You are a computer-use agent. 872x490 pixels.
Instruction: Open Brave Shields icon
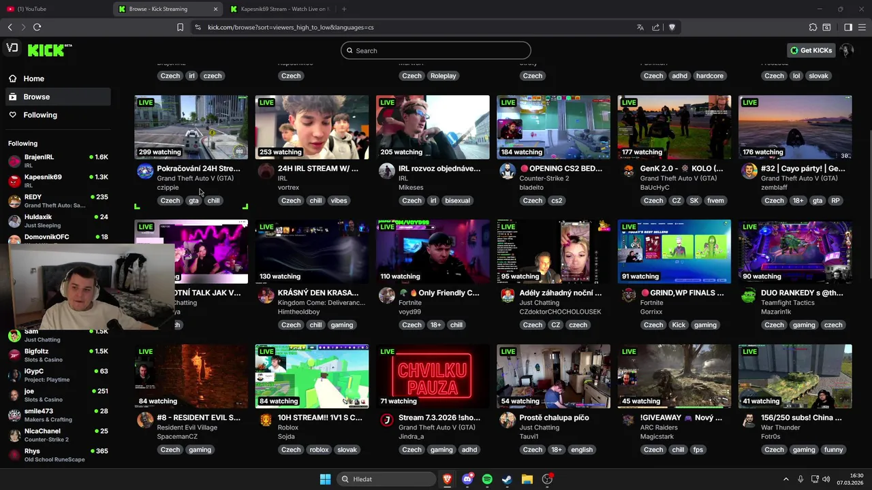point(672,27)
